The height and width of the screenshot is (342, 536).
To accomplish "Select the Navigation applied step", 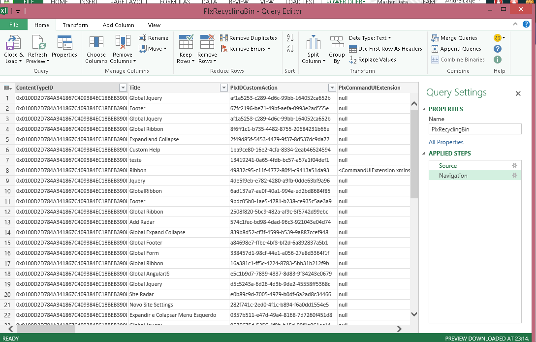I will pyautogui.click(x=475, y=175).
